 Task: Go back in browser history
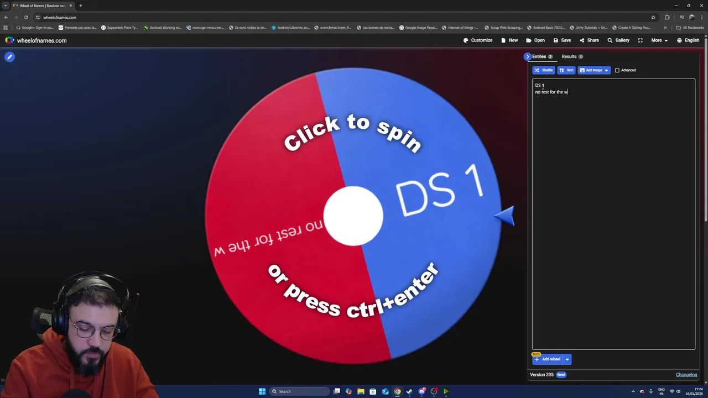6,17
